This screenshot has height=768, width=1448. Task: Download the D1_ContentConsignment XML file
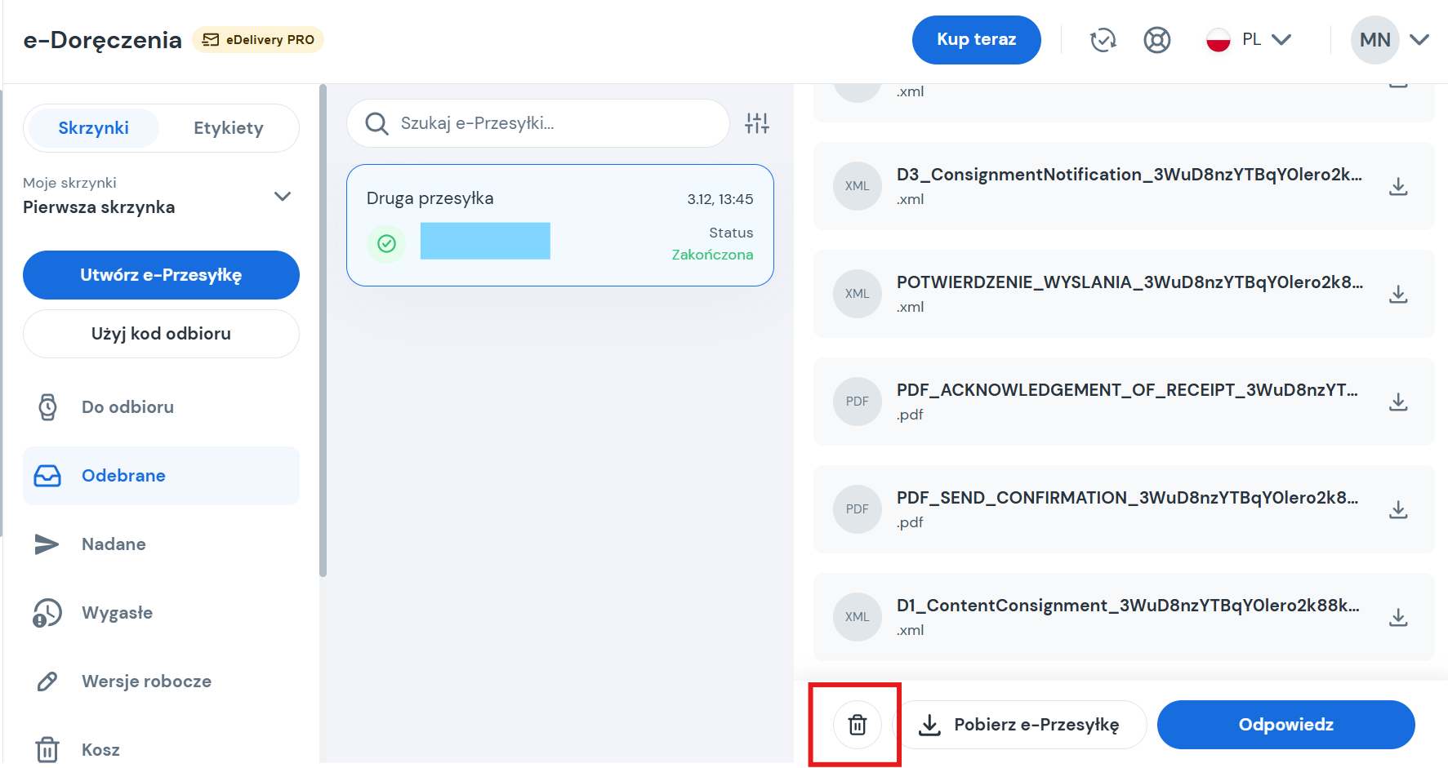tap(1398, 617)
